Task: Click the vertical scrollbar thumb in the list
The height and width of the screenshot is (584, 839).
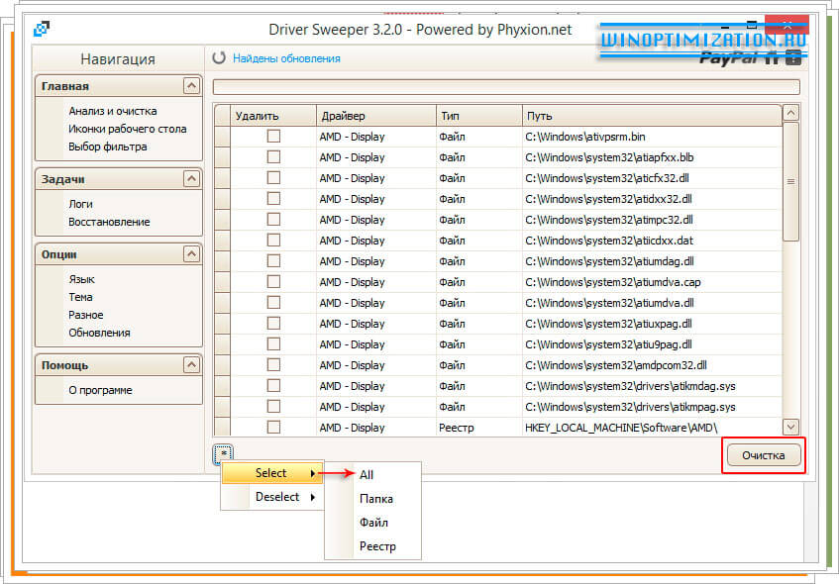Action: (x=790, y=182)
